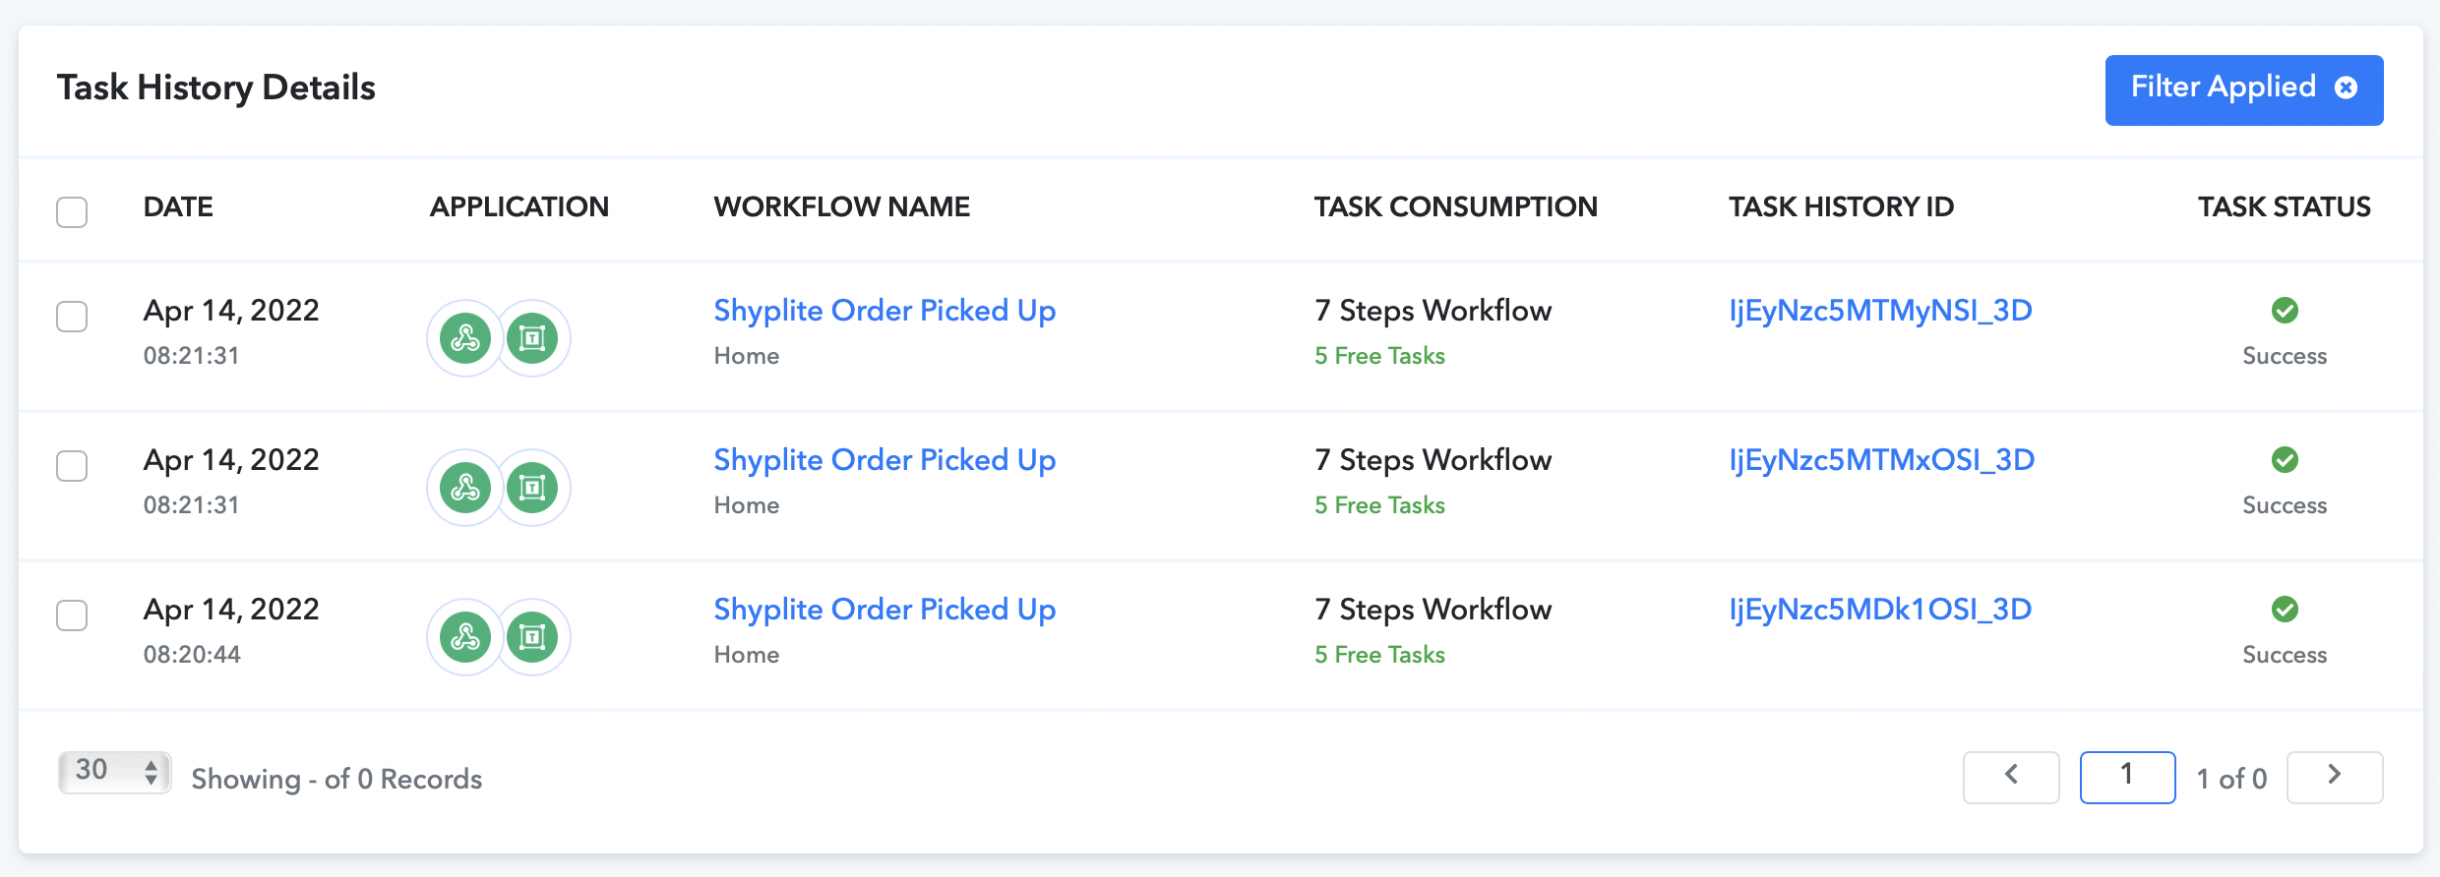Open the 30 records per page dropdown
The image size is (2440, 877).
pos(115,772)
